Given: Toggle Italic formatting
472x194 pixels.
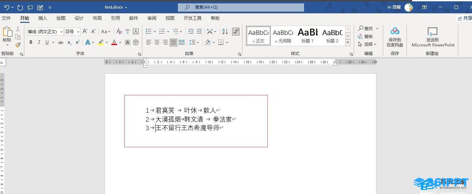Looking at the screenshot, I should (x=39, y=42).
